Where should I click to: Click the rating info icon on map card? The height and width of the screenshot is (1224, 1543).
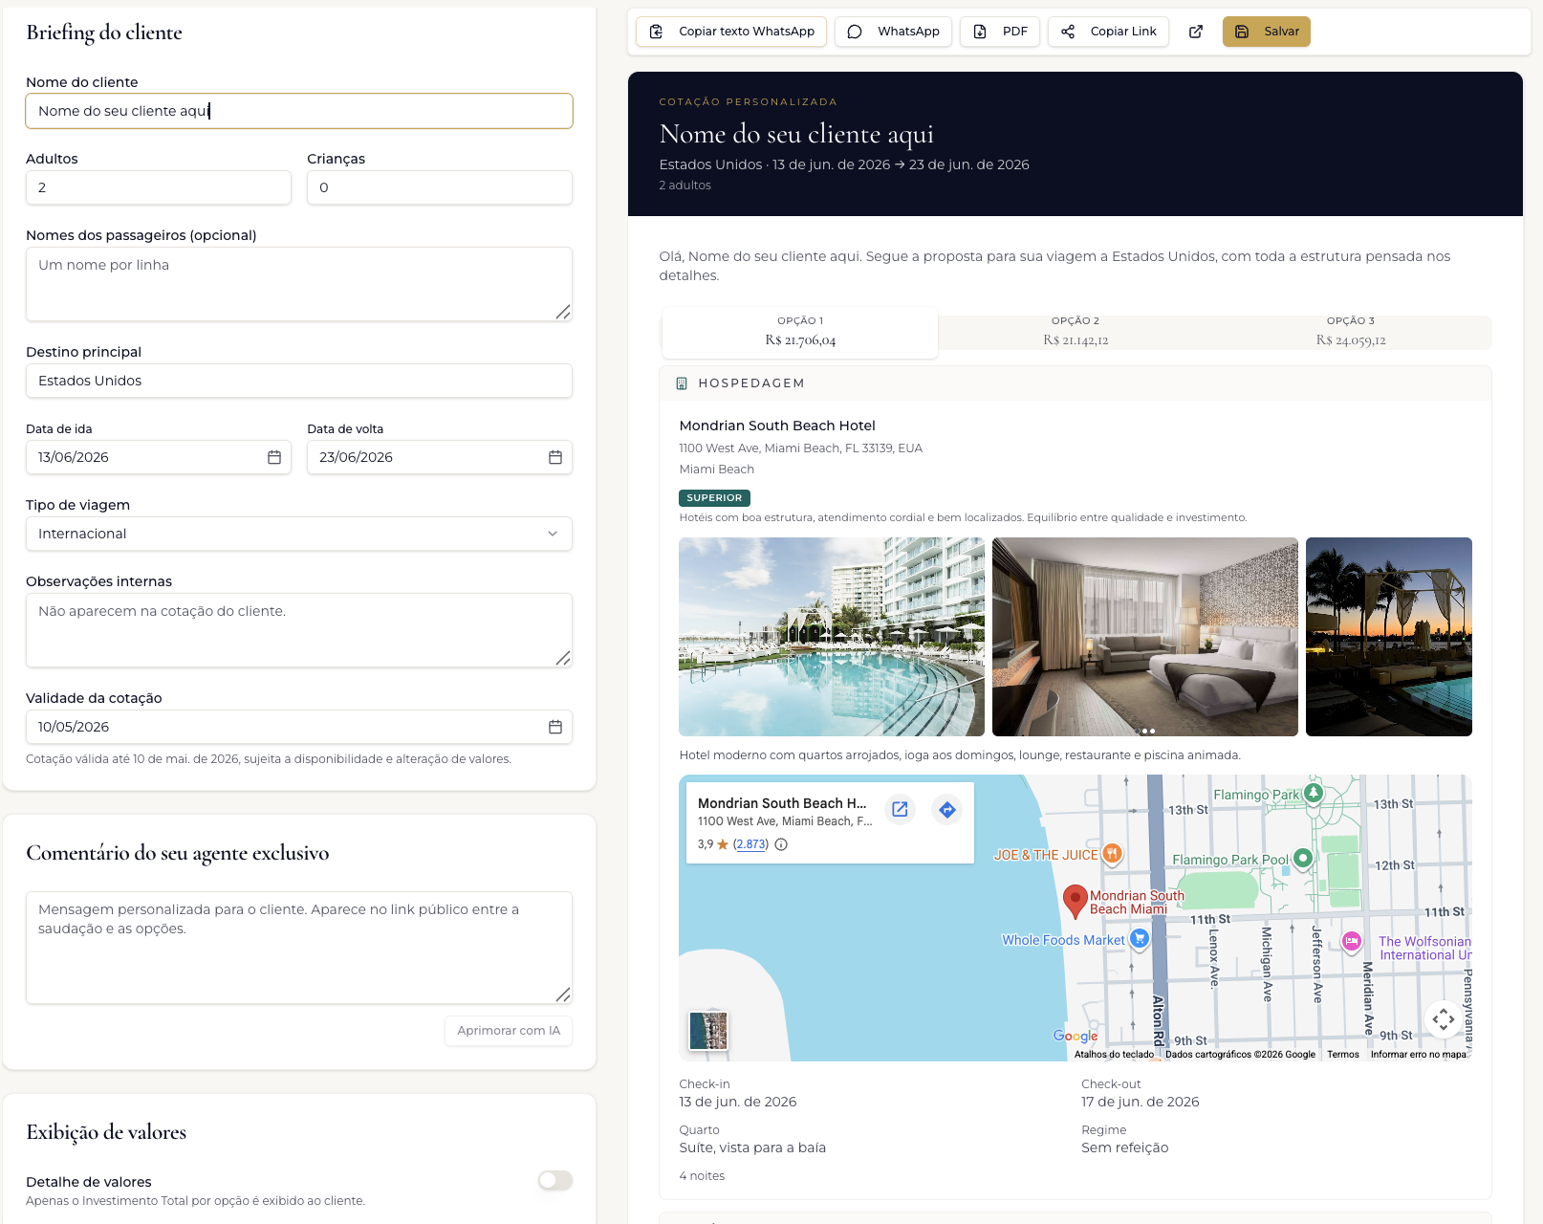[x=781, y=844]
